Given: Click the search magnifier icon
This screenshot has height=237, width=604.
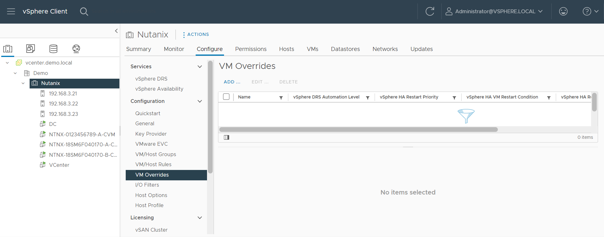Looking at the screenshot, I should [x=84, y=12].
